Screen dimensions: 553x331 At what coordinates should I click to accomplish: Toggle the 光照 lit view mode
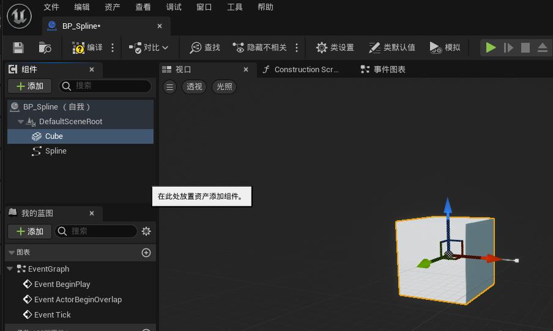(x=225, y=87)
